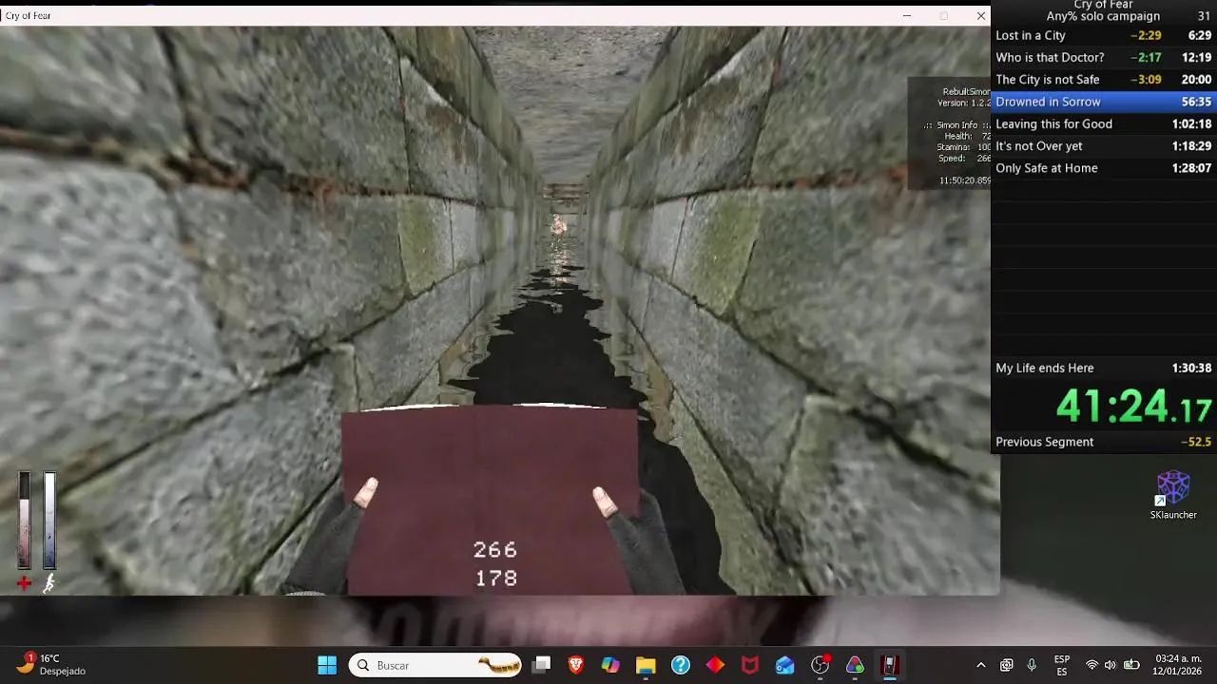This screenshot has width=1217, height=684.
Task: Open the Windows Start menu
Action: click(327, 665)
